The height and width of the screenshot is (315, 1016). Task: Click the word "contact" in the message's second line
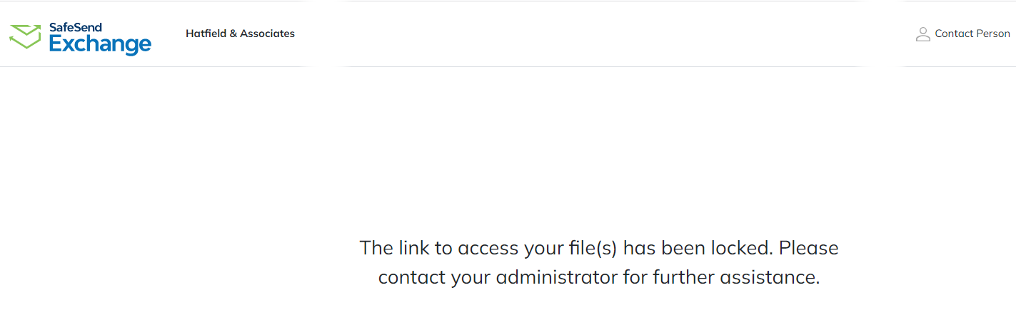[411, 277]
